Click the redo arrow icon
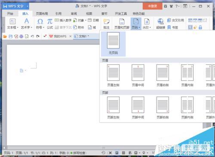This screenshot has width=215, height=157. click(38, 36)
